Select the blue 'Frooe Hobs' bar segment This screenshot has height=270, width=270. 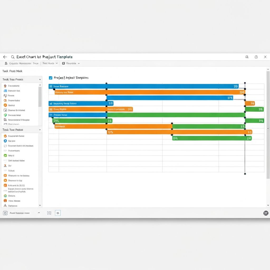(x=78, y=115)
